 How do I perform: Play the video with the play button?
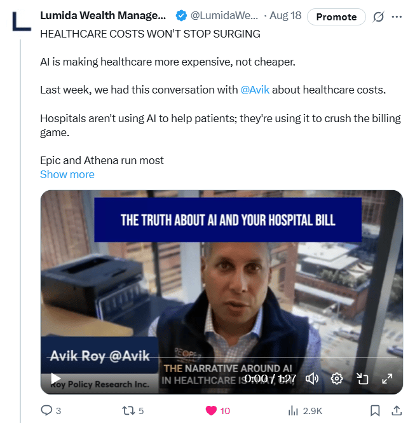(x=55, y=378)
